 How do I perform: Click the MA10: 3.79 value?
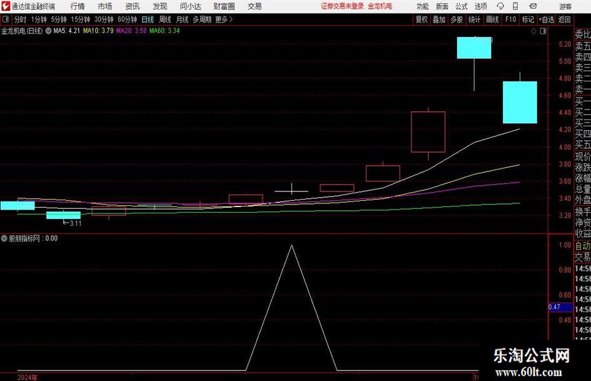click(x=98, y=31)
